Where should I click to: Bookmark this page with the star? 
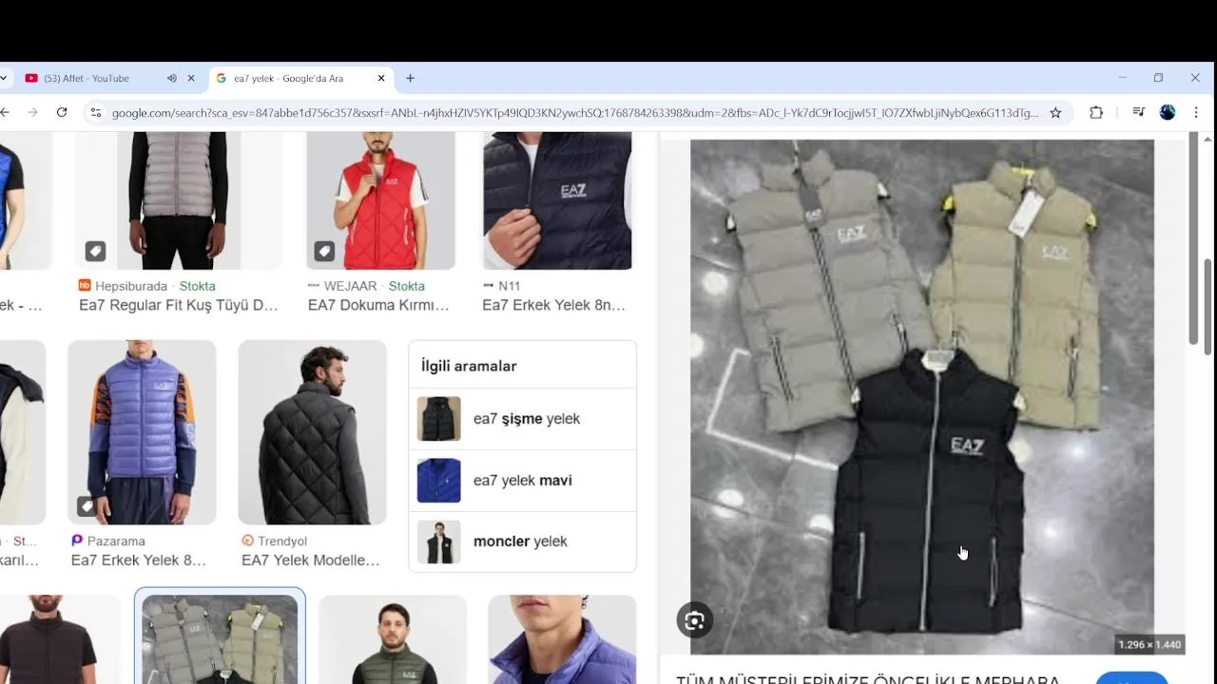(1055, 112)
